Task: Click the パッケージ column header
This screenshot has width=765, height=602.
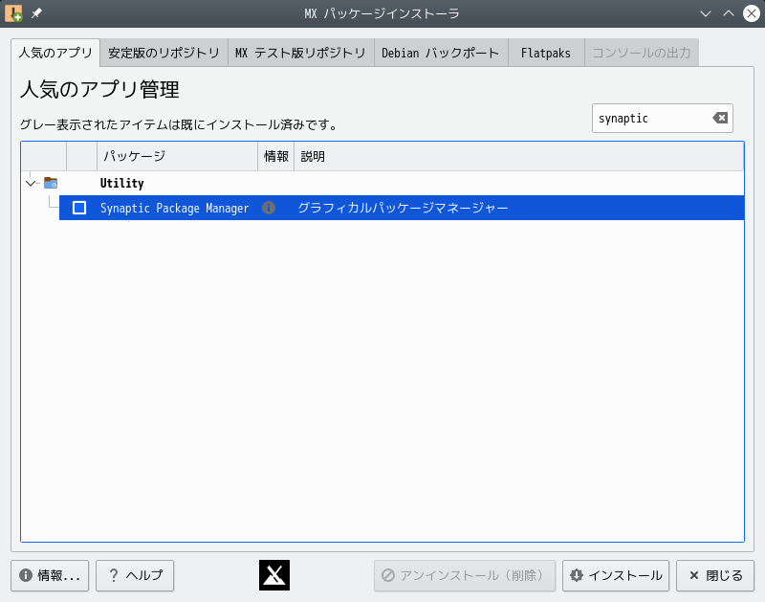Action: (177, 156)
